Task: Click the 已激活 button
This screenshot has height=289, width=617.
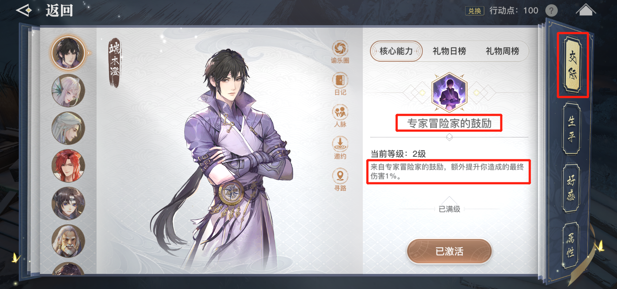Action: pyautogui.click(x=449, y=251)
